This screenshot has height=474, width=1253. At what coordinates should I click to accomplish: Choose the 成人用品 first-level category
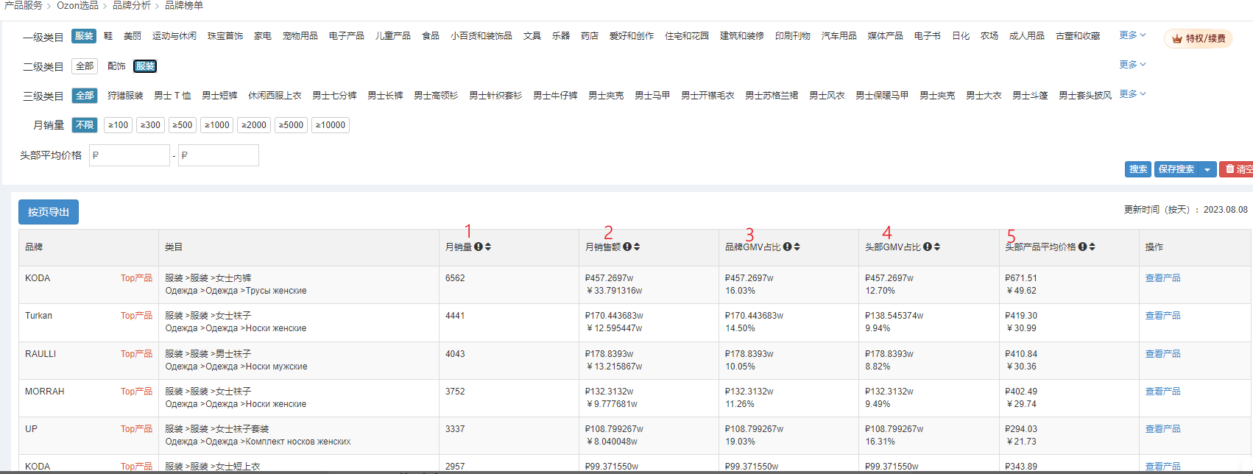pos(1027,36)
